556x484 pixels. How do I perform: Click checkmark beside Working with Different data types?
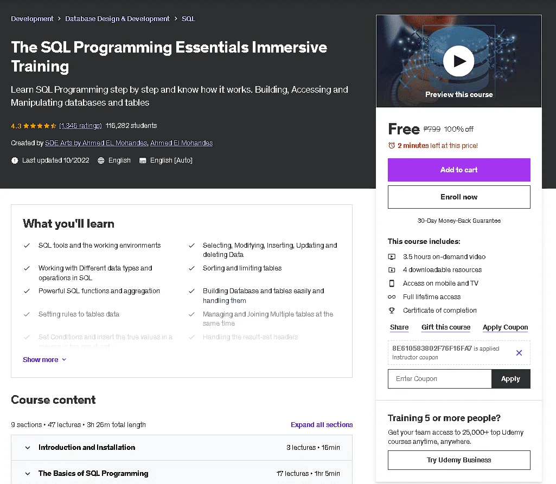click(27, 268)
